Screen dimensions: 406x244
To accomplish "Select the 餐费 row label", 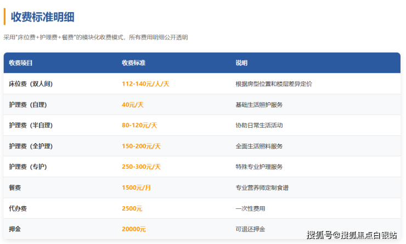I will pos(15,188).
